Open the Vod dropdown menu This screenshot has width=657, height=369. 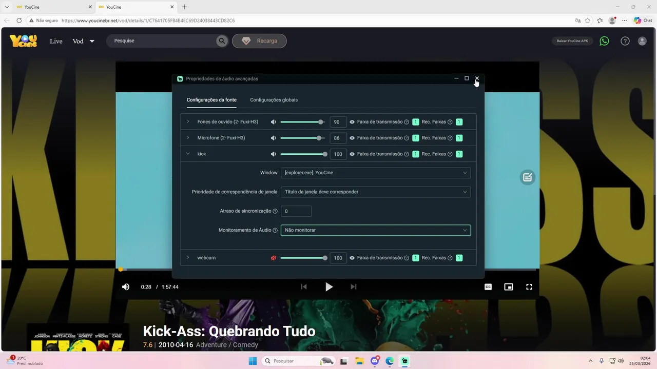84,41
